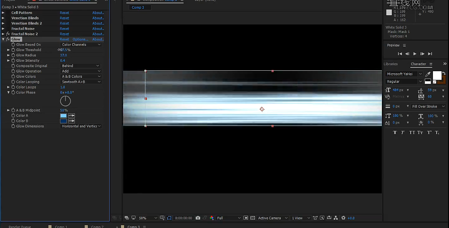The height and width of the screenshot is (228, 449).
Task: Open the Glow Operation dropdown
Action: click(81, 71)
